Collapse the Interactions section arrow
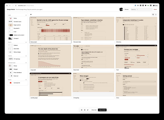 [26, 63]
